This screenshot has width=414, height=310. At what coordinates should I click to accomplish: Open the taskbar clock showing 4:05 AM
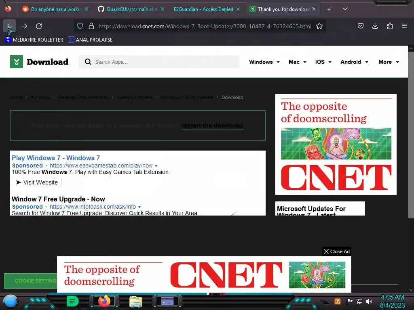[392, 301]
